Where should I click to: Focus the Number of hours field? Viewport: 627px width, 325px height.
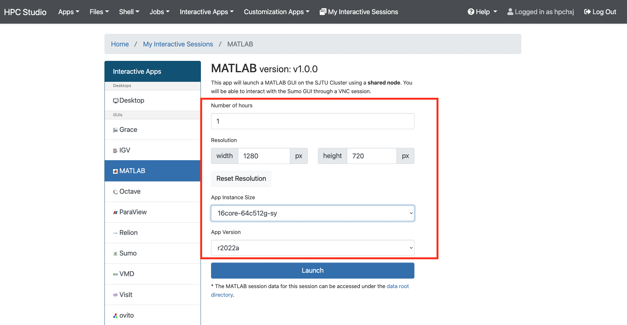[x=312, y=121]
